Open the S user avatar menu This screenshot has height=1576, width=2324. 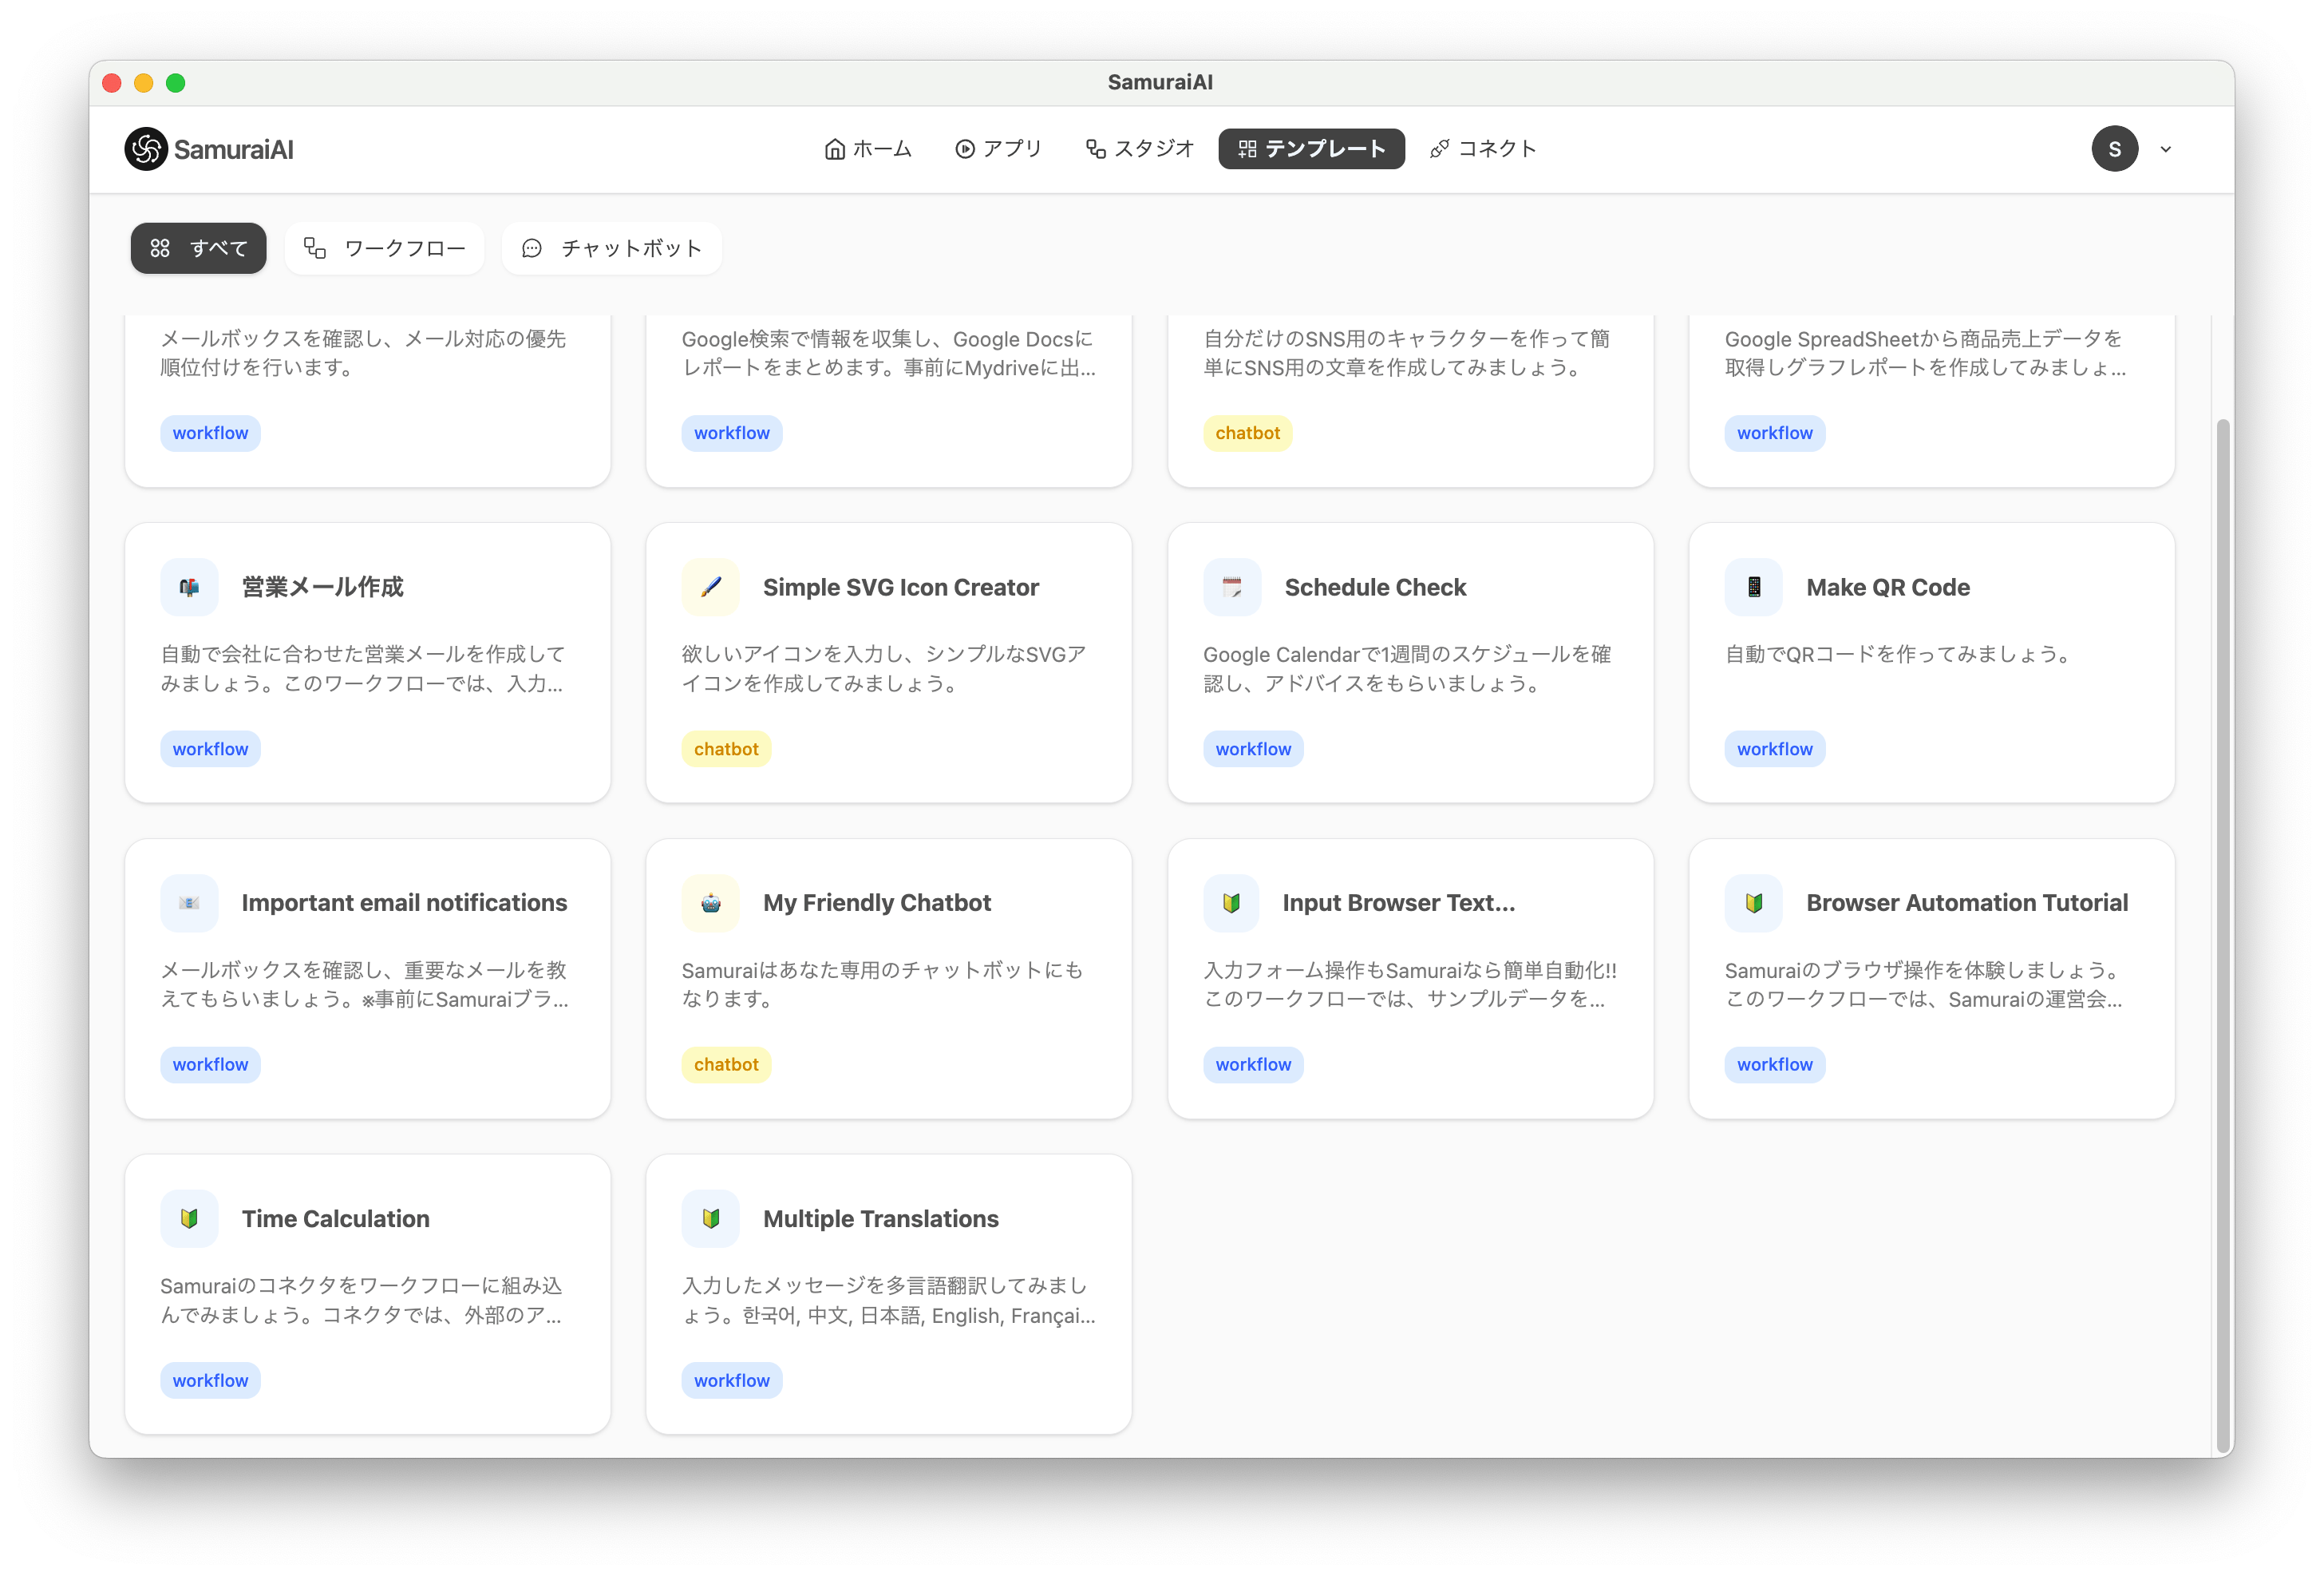[2114, 149]
